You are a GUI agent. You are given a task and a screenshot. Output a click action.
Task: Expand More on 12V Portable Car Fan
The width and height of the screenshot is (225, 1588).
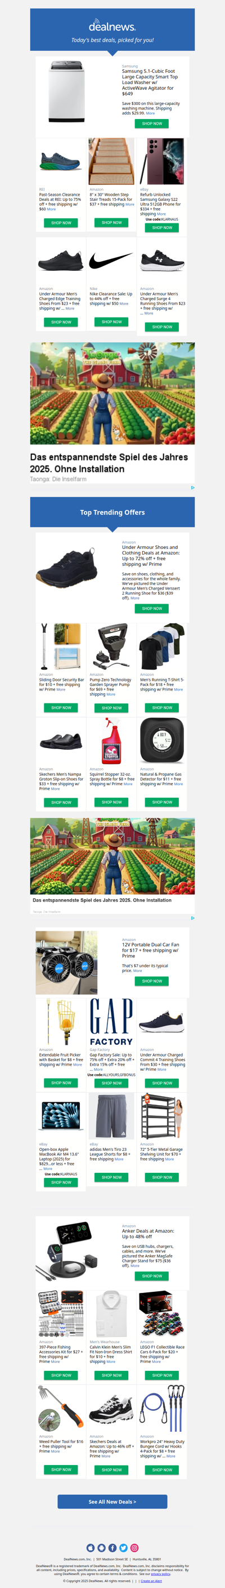pos(138,971)
